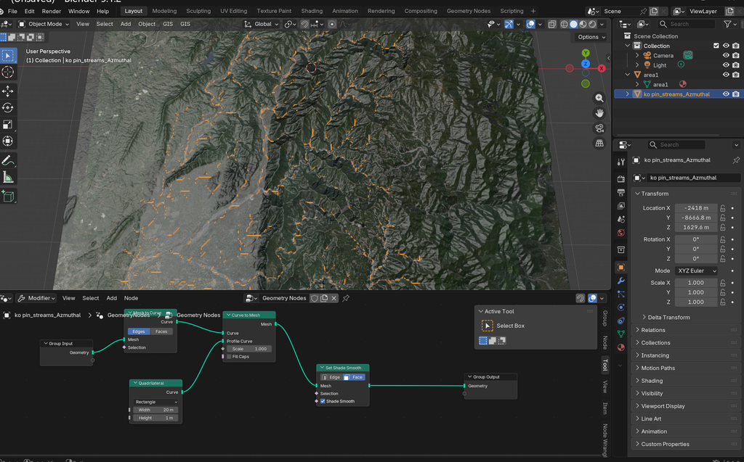This screenshot has height=462, width=744.
Task: Select solid viewport shading mode
Action: click(x=574, y=24)
